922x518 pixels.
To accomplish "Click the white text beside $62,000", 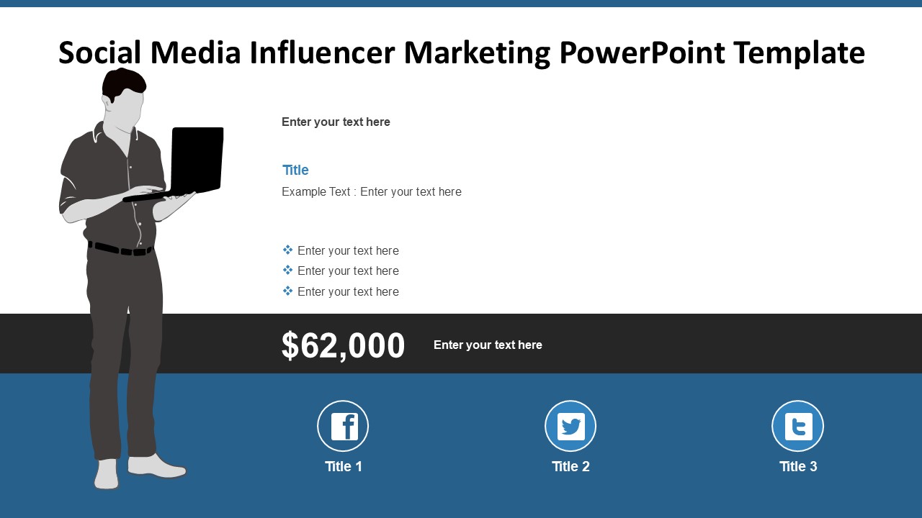I will (488, 345).
